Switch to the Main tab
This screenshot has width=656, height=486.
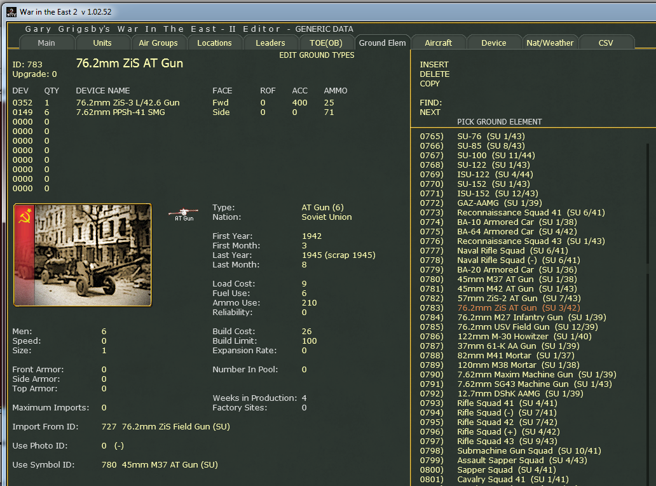[46, 43]
